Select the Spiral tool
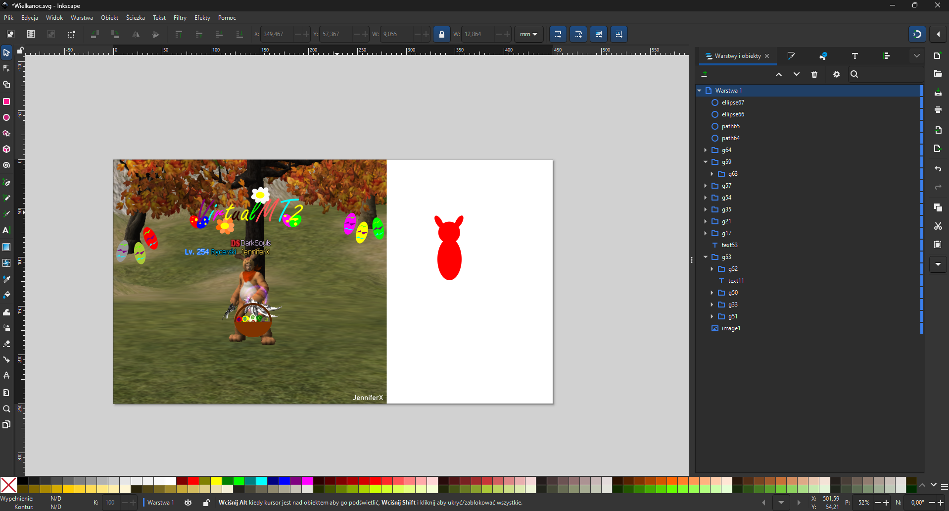This screenshot has width=949, height=511. coord(6,165)
